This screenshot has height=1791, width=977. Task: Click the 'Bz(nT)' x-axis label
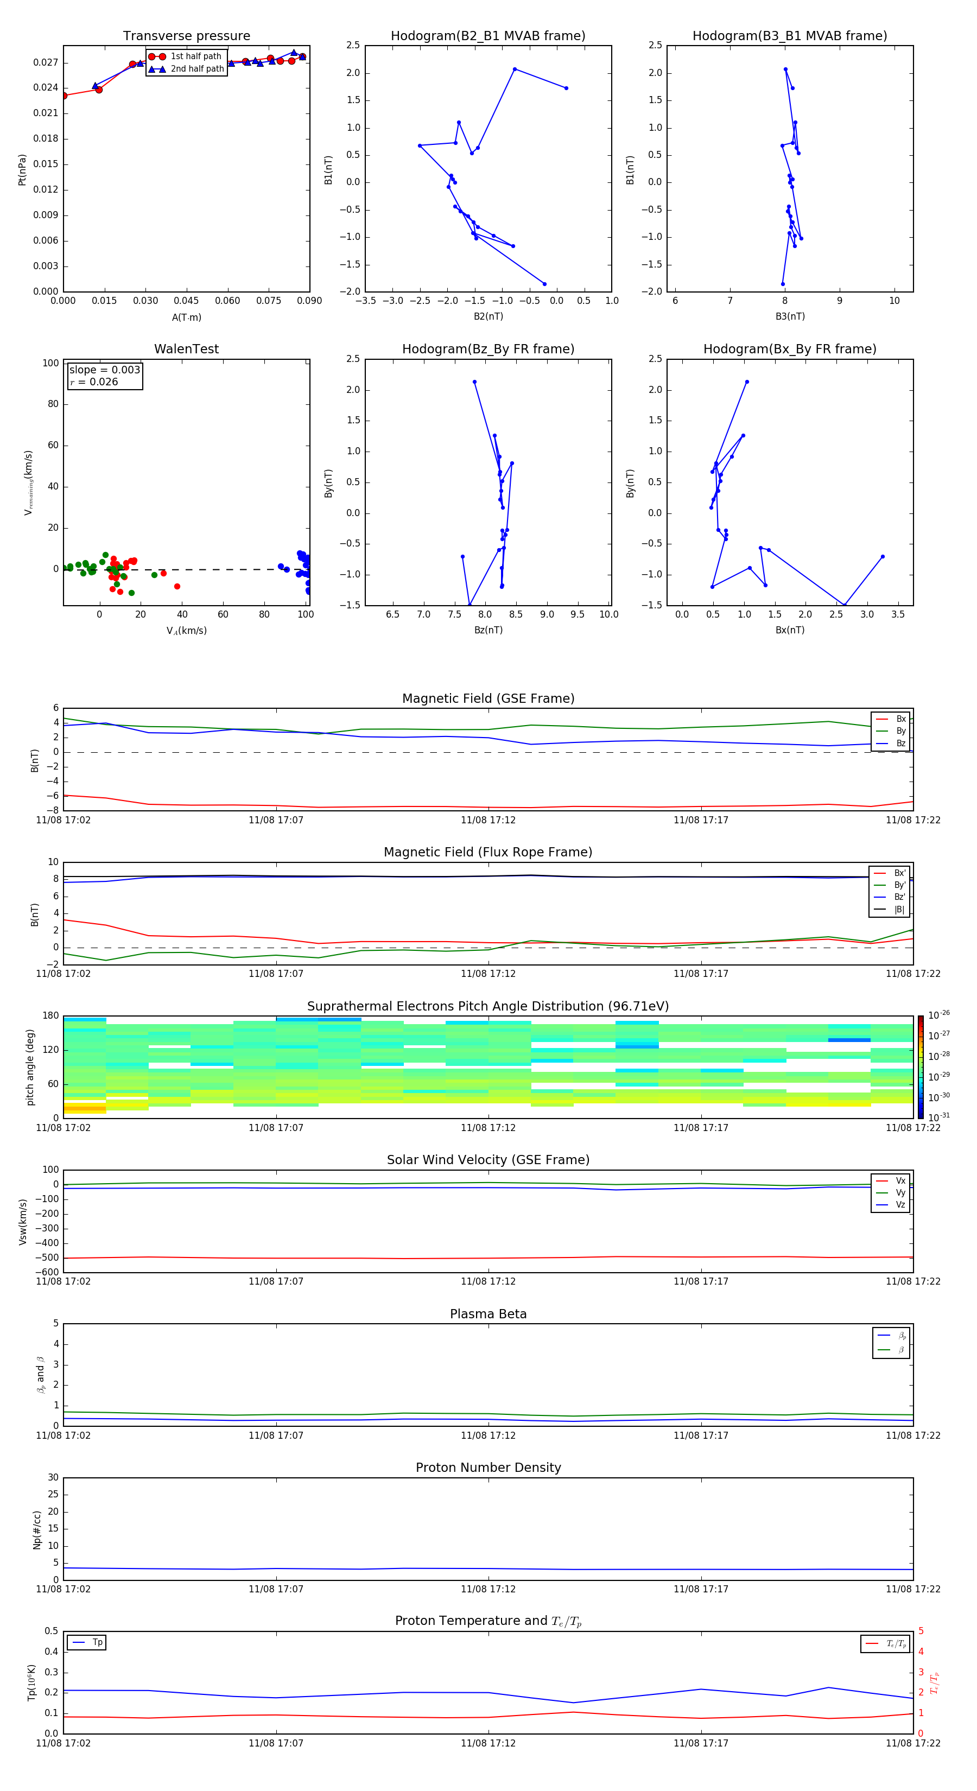coord(488,630)
